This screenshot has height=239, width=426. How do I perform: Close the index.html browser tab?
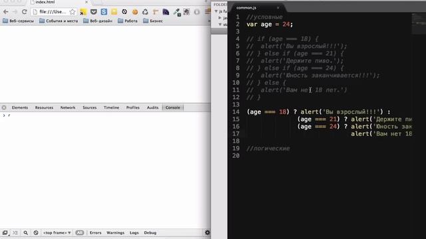pyautogui.click(x=87, y=2)
